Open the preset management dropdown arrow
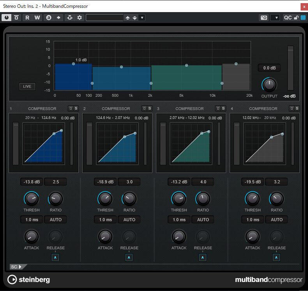The width and height of the screenshot is (308, 291). pos(142,18)
